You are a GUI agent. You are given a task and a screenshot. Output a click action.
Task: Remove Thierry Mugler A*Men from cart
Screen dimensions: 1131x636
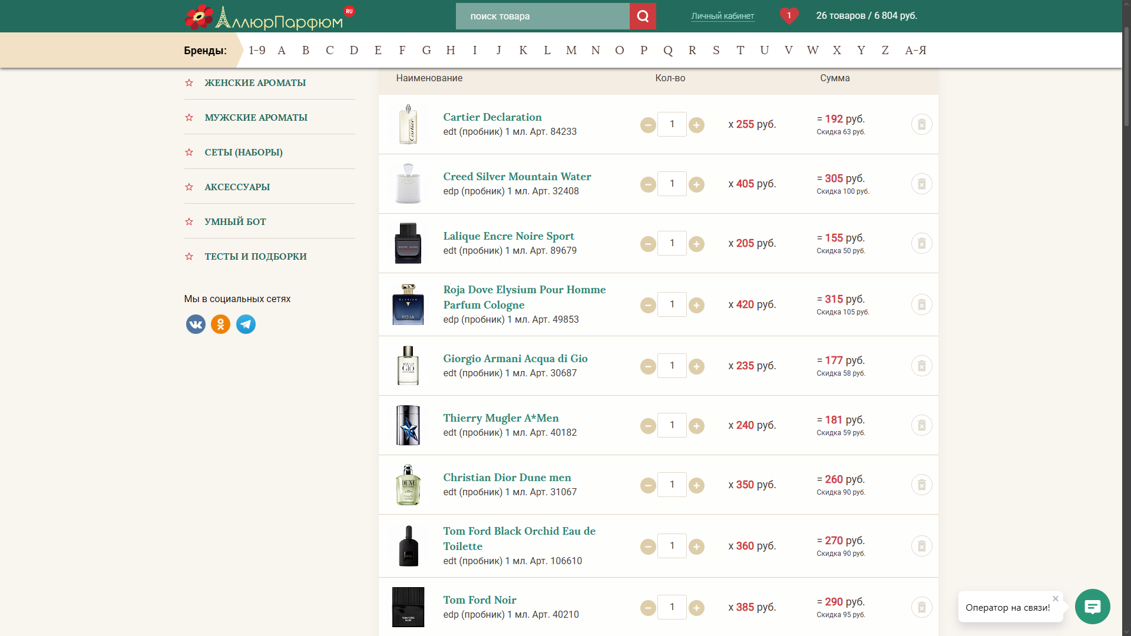[x=922, y=425]
